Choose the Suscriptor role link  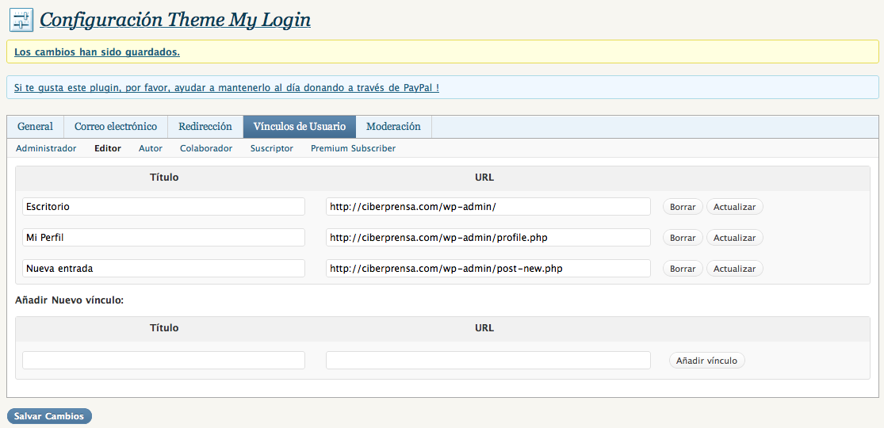coord(271,148)
